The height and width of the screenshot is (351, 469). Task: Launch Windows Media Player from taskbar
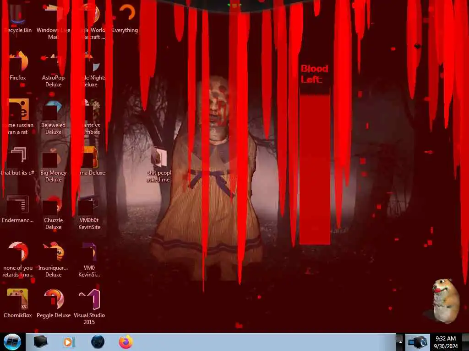tap(68, 342)
